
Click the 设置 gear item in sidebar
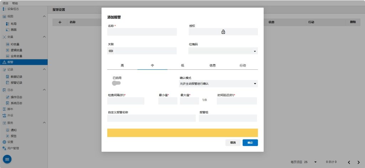[x=10, y=142]
